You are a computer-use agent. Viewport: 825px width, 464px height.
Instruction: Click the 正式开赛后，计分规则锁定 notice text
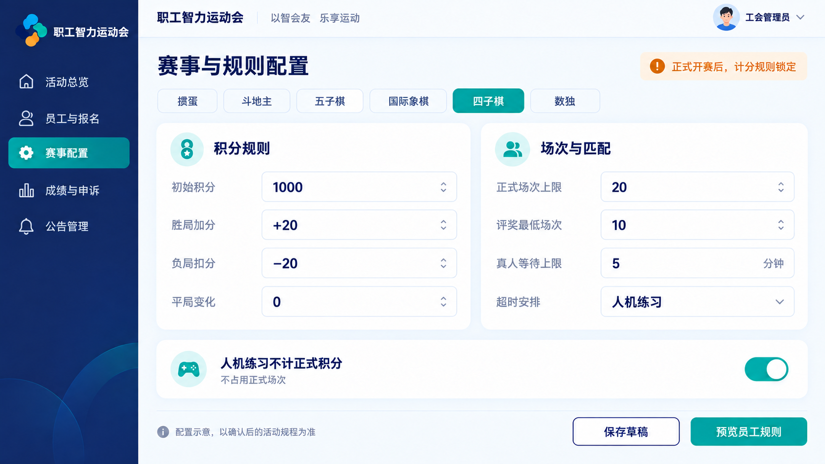(734, 67)
